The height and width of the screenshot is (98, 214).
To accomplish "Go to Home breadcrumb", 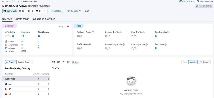I will coord(5,2).
